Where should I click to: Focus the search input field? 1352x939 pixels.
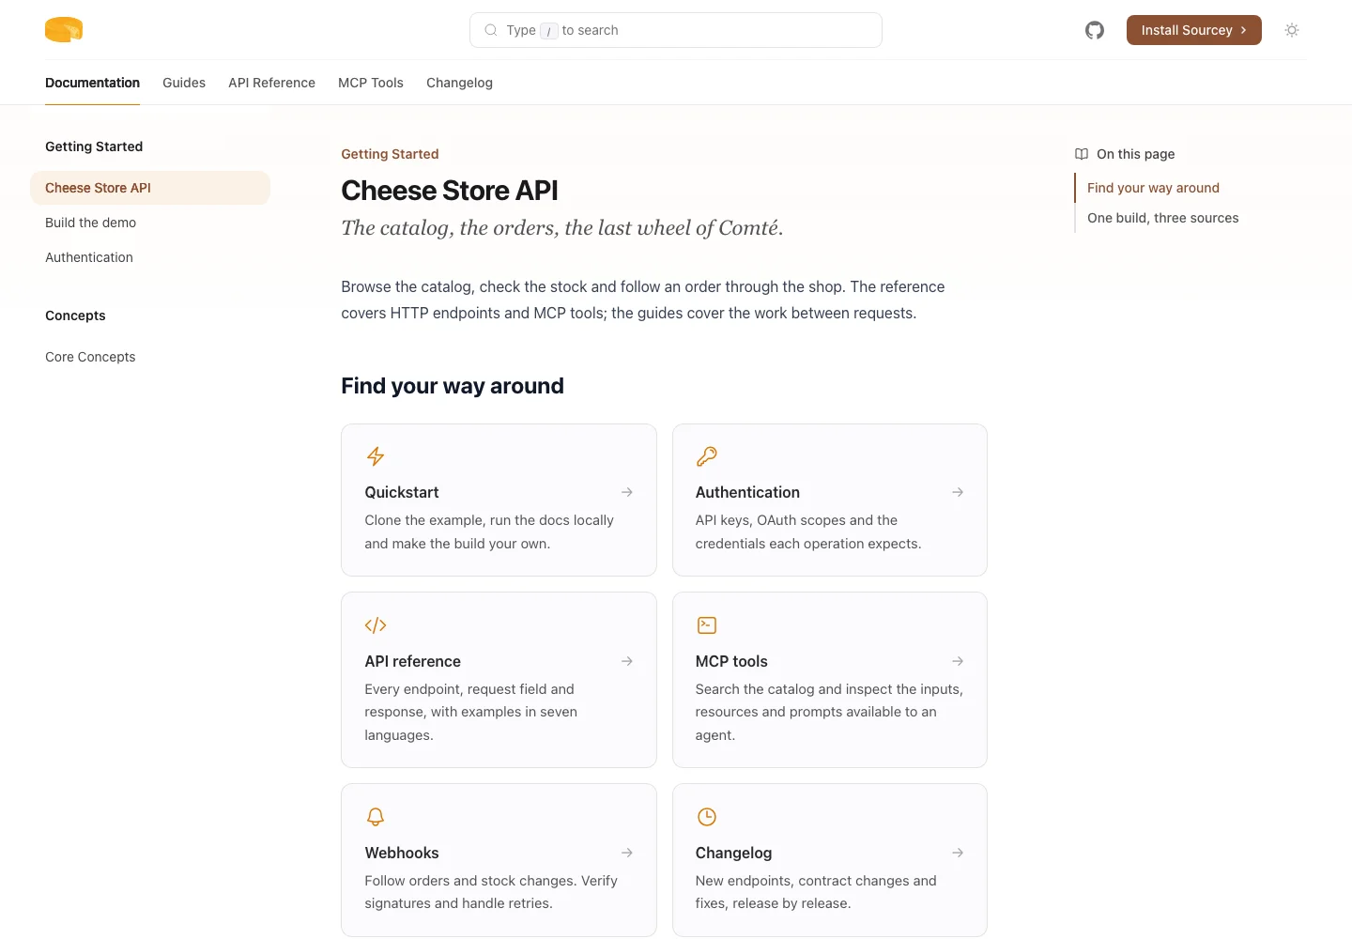[676, 30]
